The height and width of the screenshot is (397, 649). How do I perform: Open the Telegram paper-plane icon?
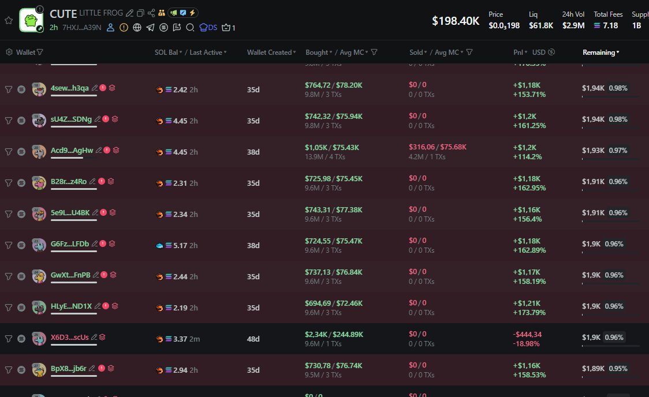[150, 28]
